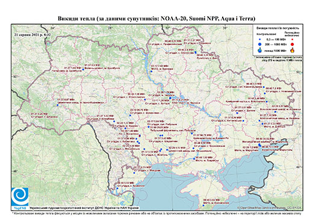Image resolution: width=313 pixels, height=222 pixels.
Task: Click the OpenStreetMap contributors attribution
Action: point(269,208)
